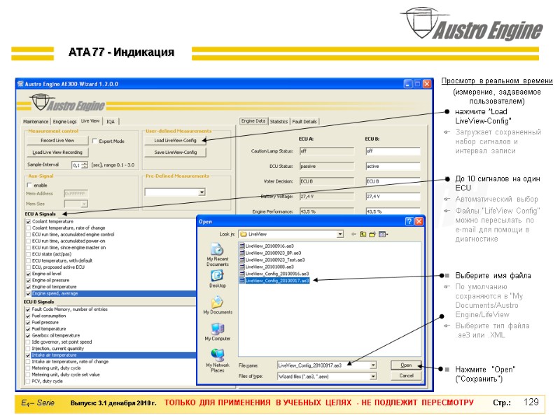This screenshot has width=560, height=420.
Task: Click the up one level folder icon
Action: (x=363, y=234)
